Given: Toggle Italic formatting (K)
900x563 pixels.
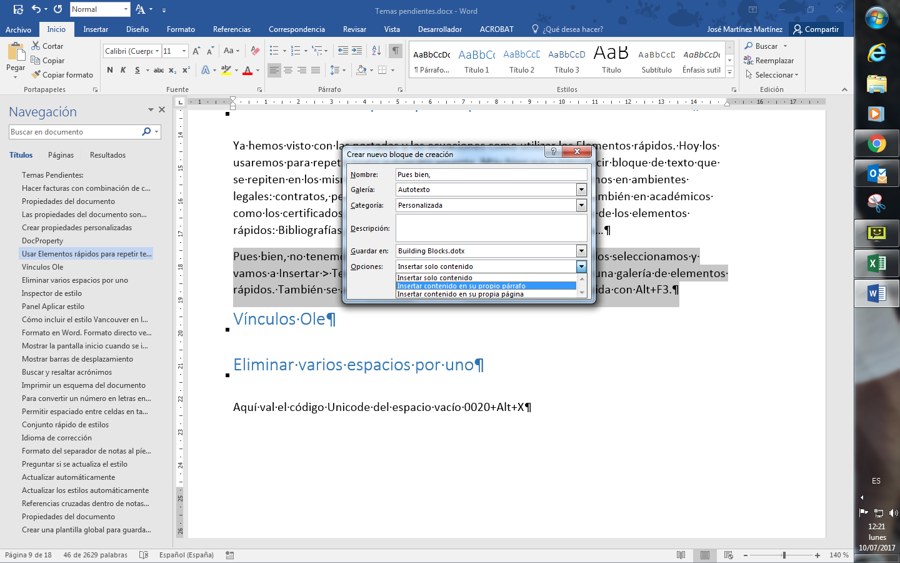Looking at the screenshot, I should (123, 70).
